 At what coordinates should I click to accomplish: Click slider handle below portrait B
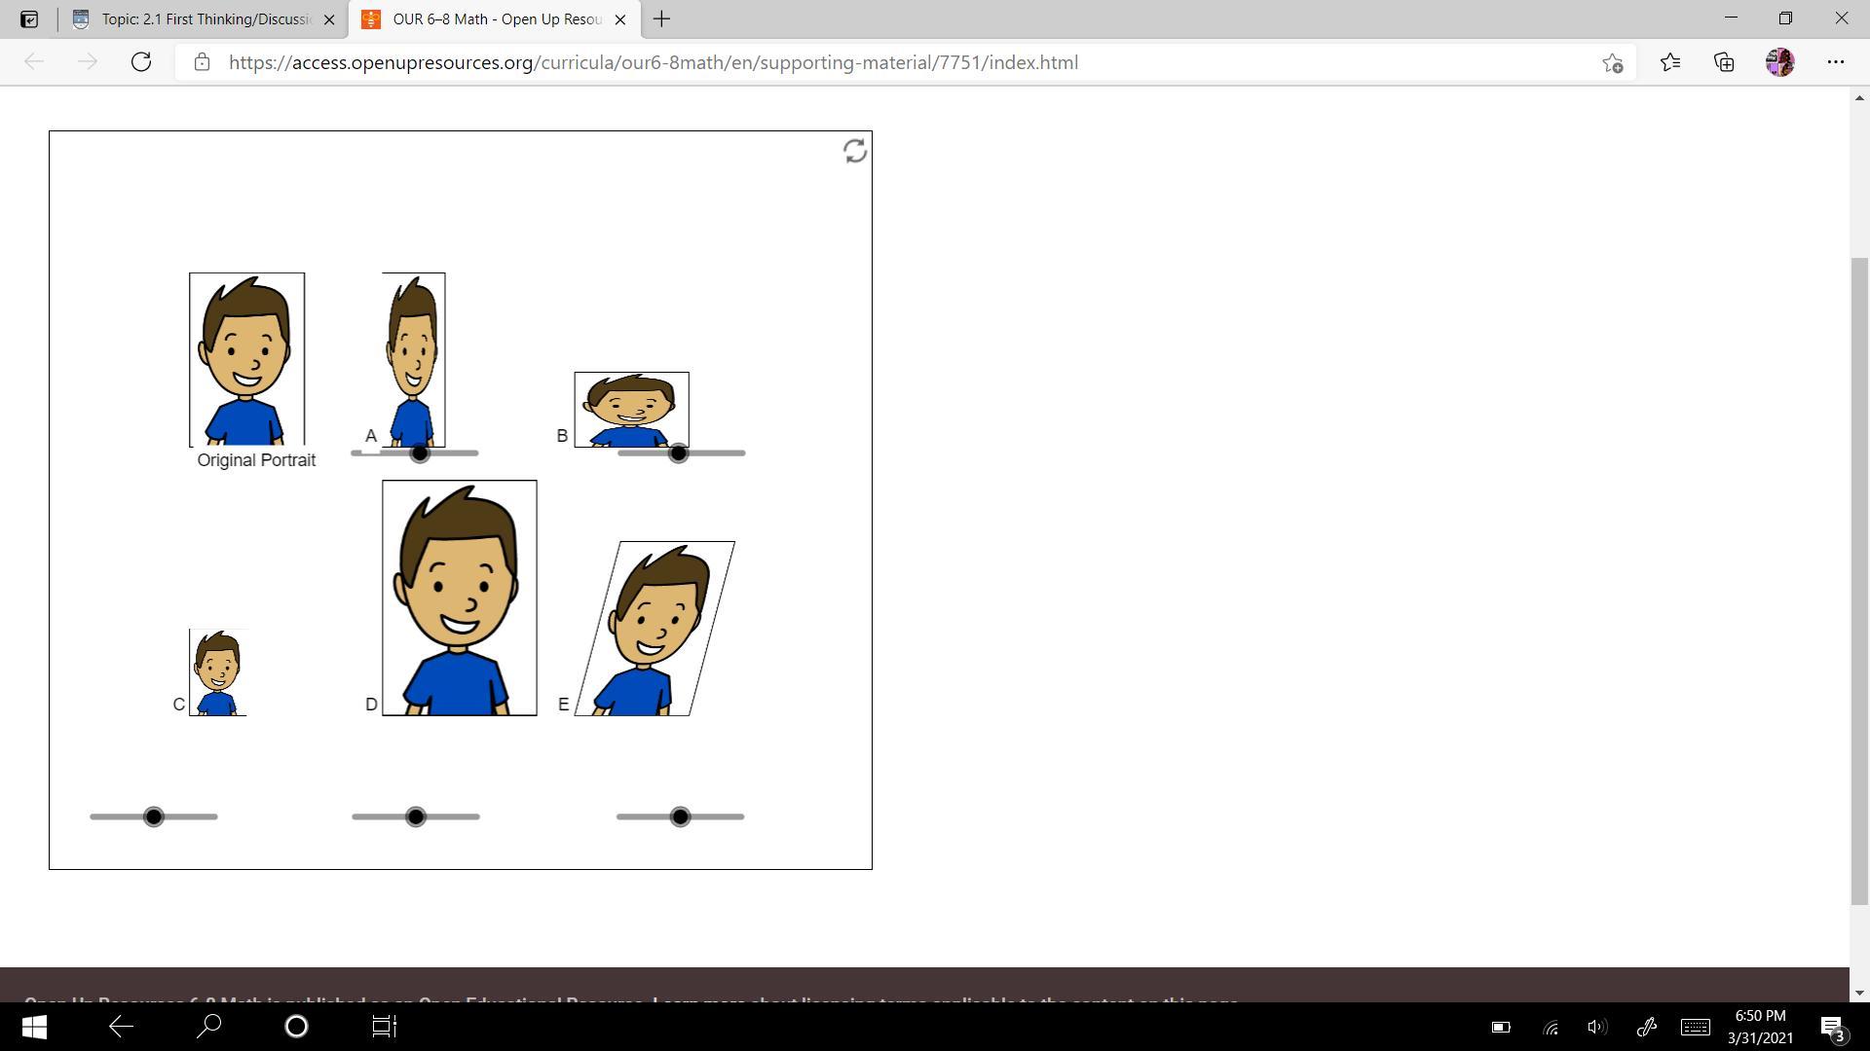pos(679,453)
